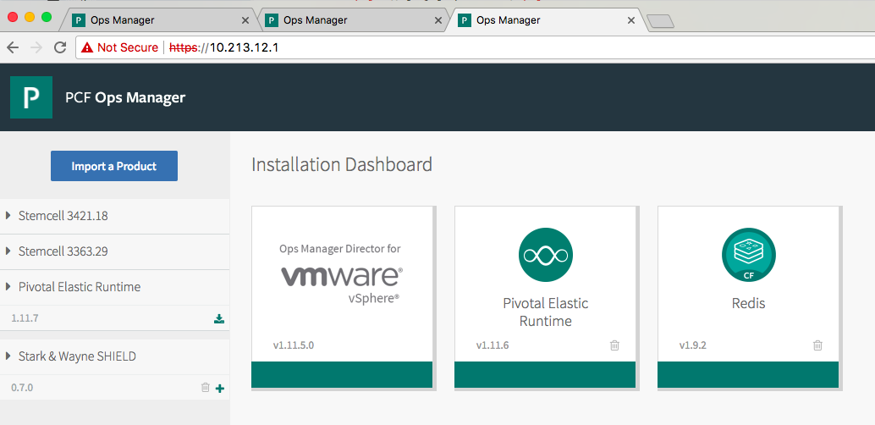Go back with the browser back arrow
This screenshot has width=875, height=425.
13,47
